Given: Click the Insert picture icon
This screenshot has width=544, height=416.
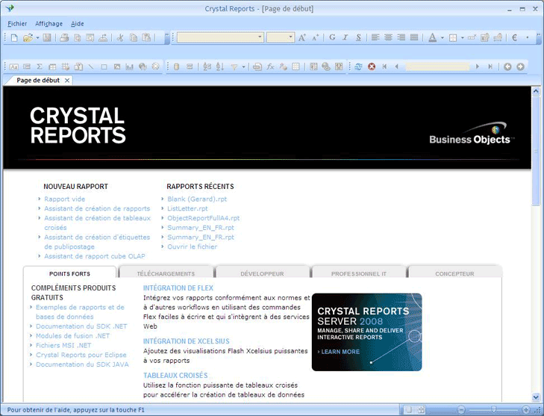Looking at the screenshot, I should click(117, 66).
